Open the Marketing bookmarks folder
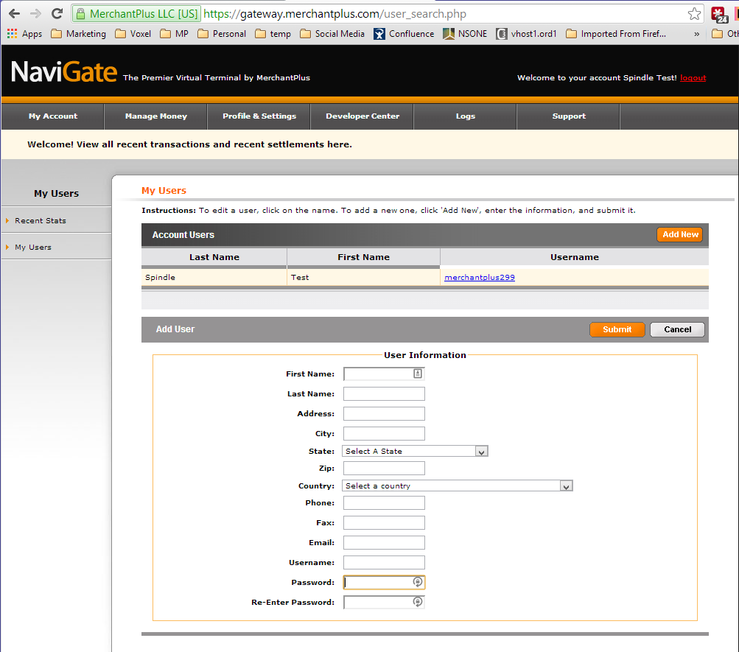This screenshot has width=739, height=652. tap(78, 34)
